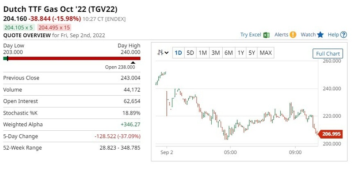The width and height of the screenshot is (352, 172).
Task: Switch to the 5D timeframe
Action: click(190, 53)
